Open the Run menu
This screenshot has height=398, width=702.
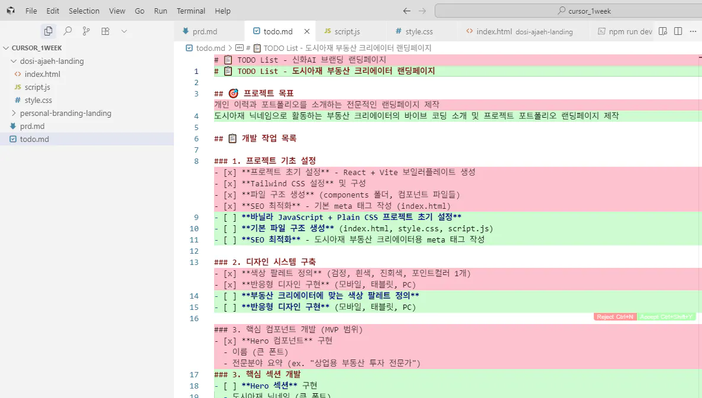[160, 11]
